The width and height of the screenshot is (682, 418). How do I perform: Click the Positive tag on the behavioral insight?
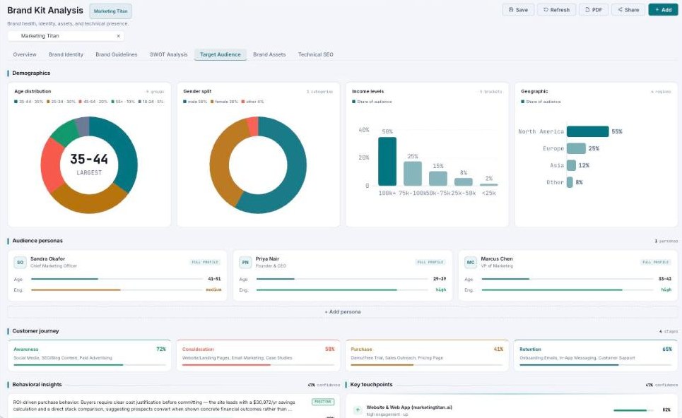pos(323,402)
